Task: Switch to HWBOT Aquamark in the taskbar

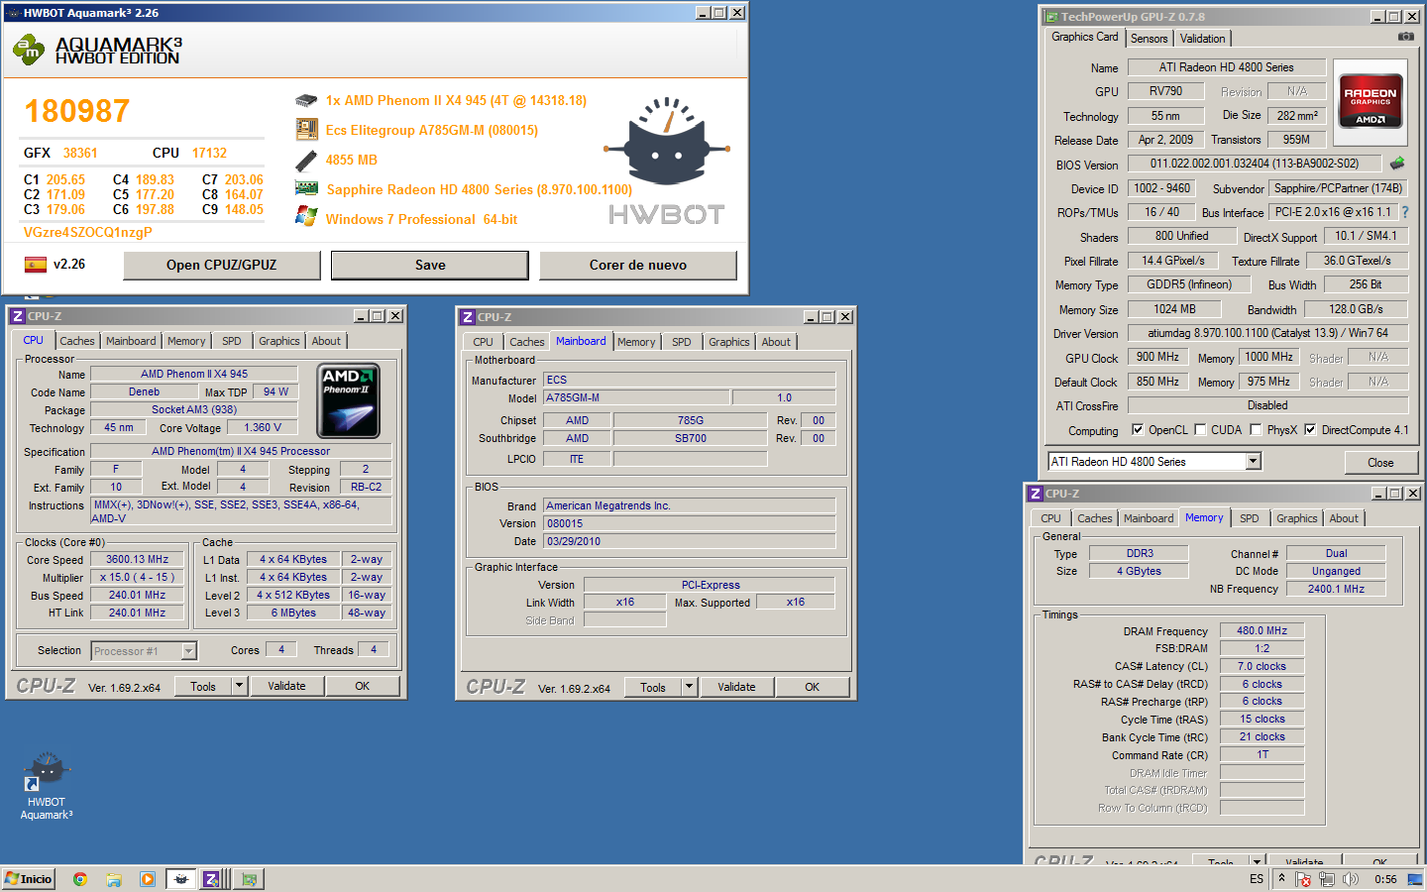Action: click(x=180, y=879)
